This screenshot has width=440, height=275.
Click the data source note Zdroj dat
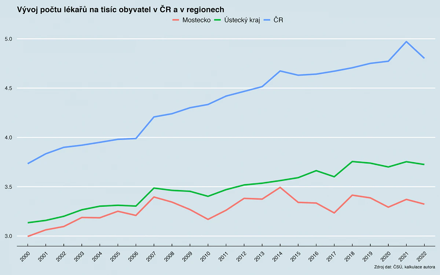tap(405, 267)
